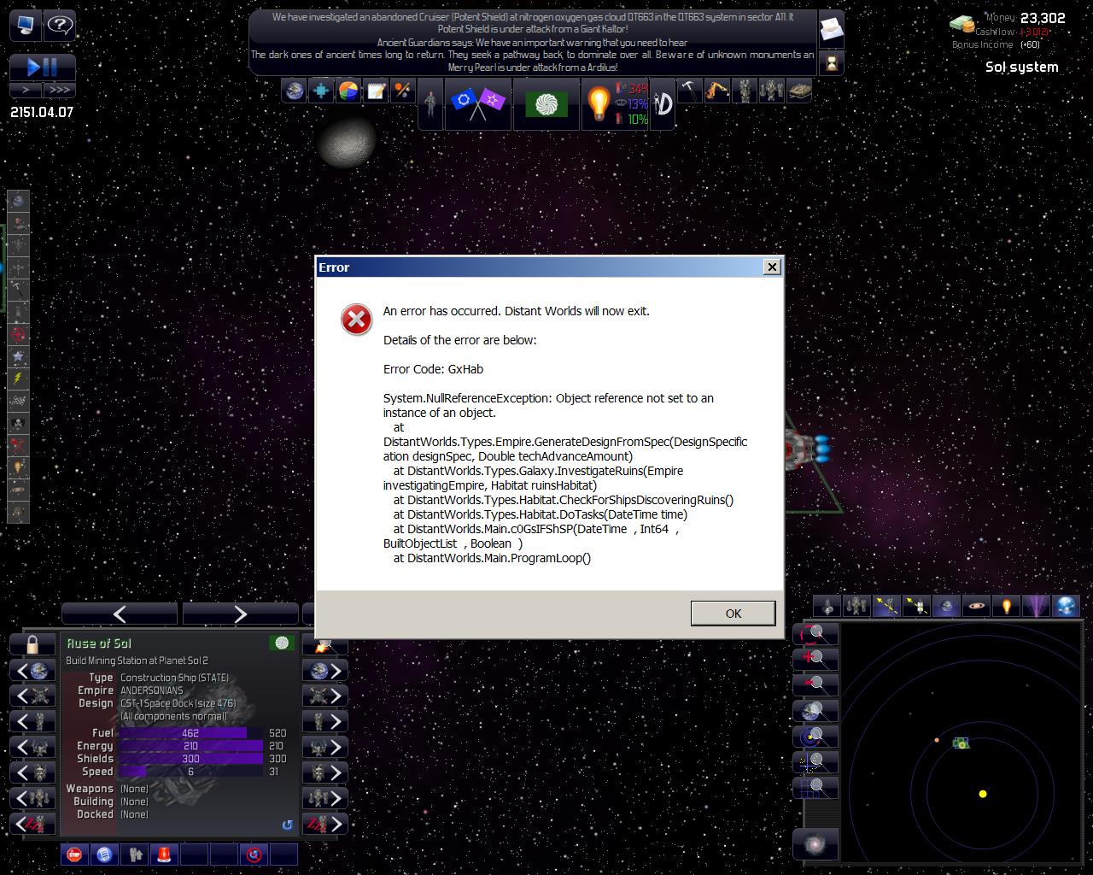Cycle to previous idle ship (Zzz icon)

coord(32,825)
